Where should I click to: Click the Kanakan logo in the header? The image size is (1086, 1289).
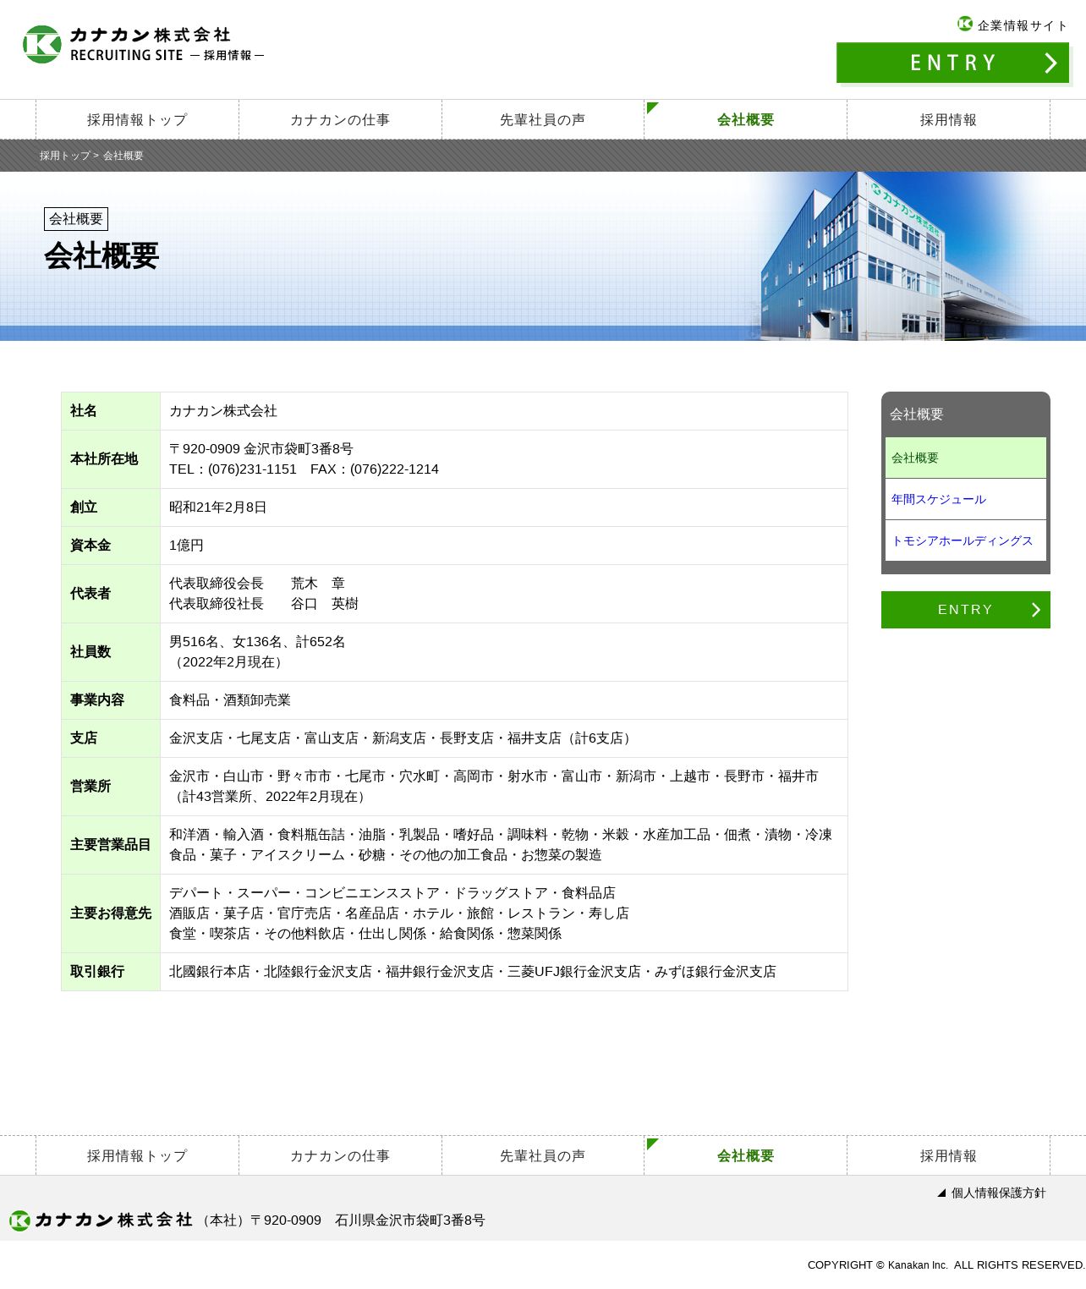[144, 44]
